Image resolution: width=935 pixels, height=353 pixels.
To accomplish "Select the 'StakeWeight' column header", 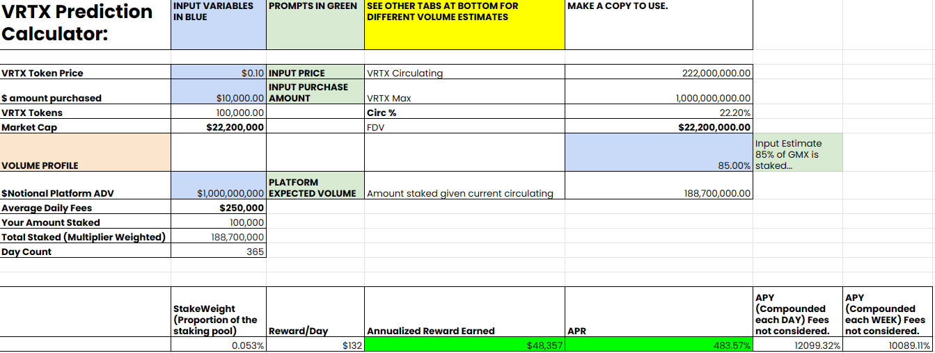I will click(x=219, y=312).
